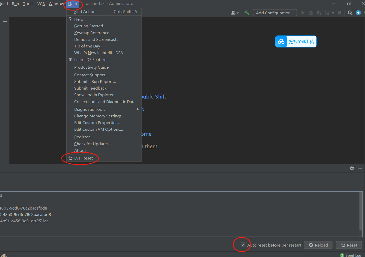
Task: Open Change Memory Settings
Action: (104, 116)
